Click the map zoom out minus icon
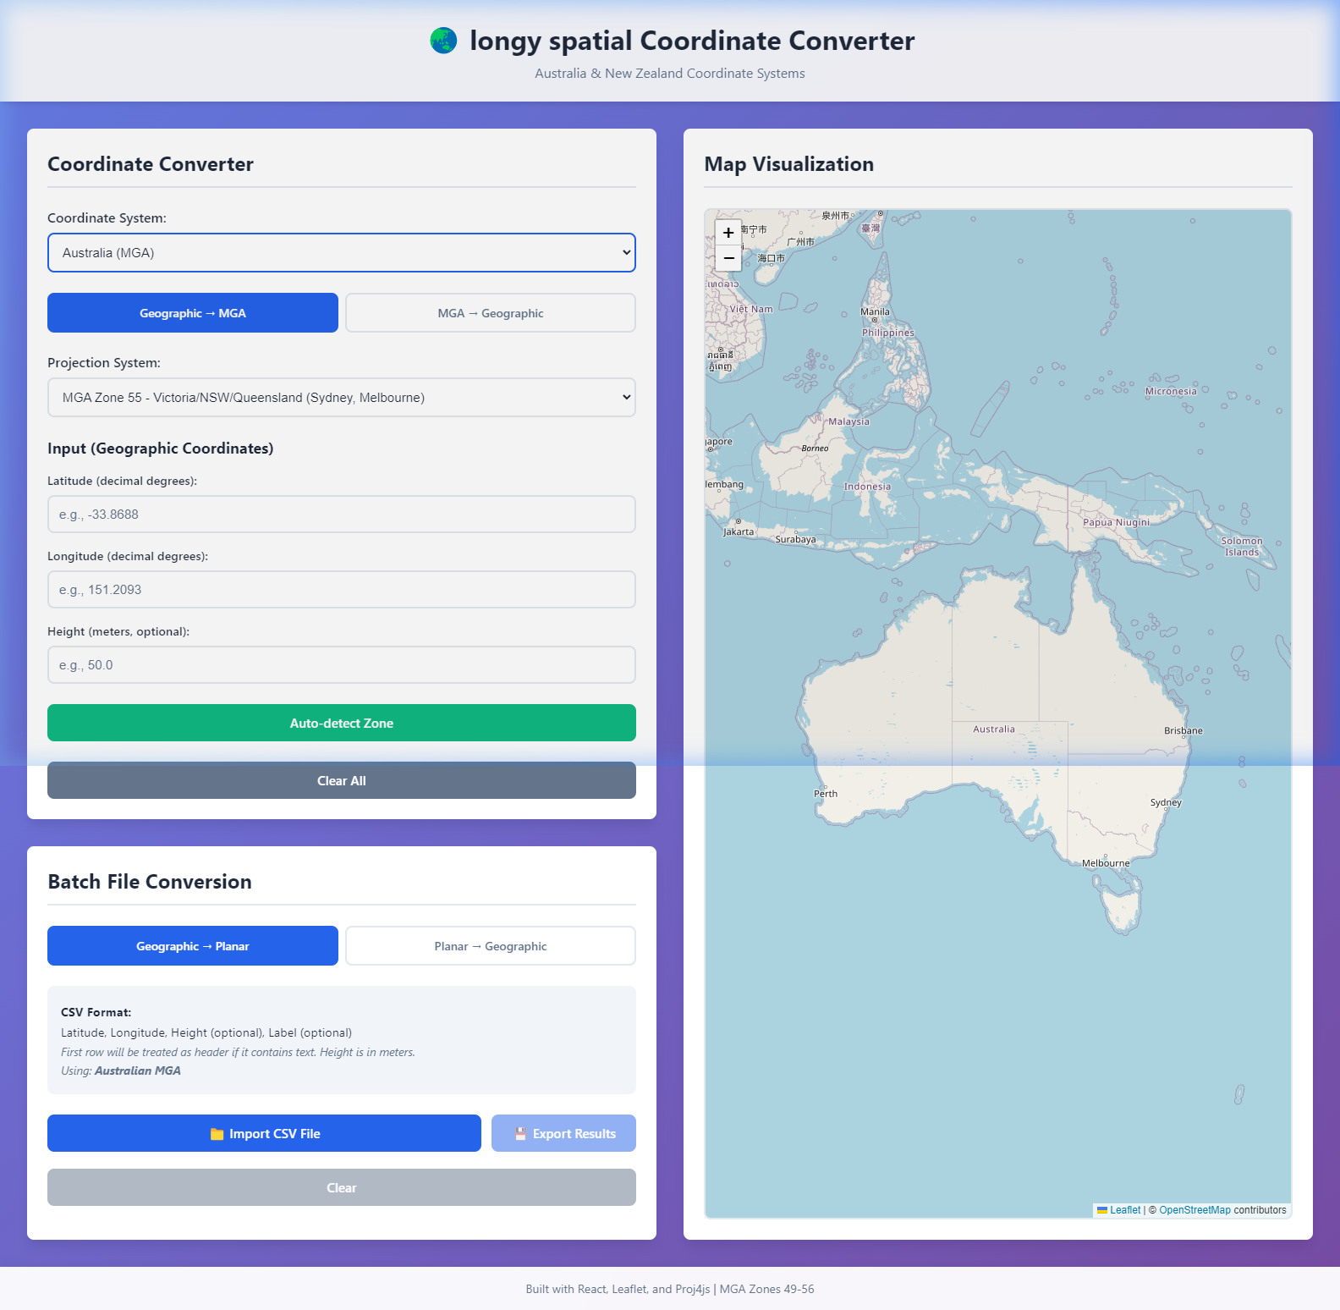Image resolution: width=1340 pixels, height=1310 pixels. coord(728,258)
